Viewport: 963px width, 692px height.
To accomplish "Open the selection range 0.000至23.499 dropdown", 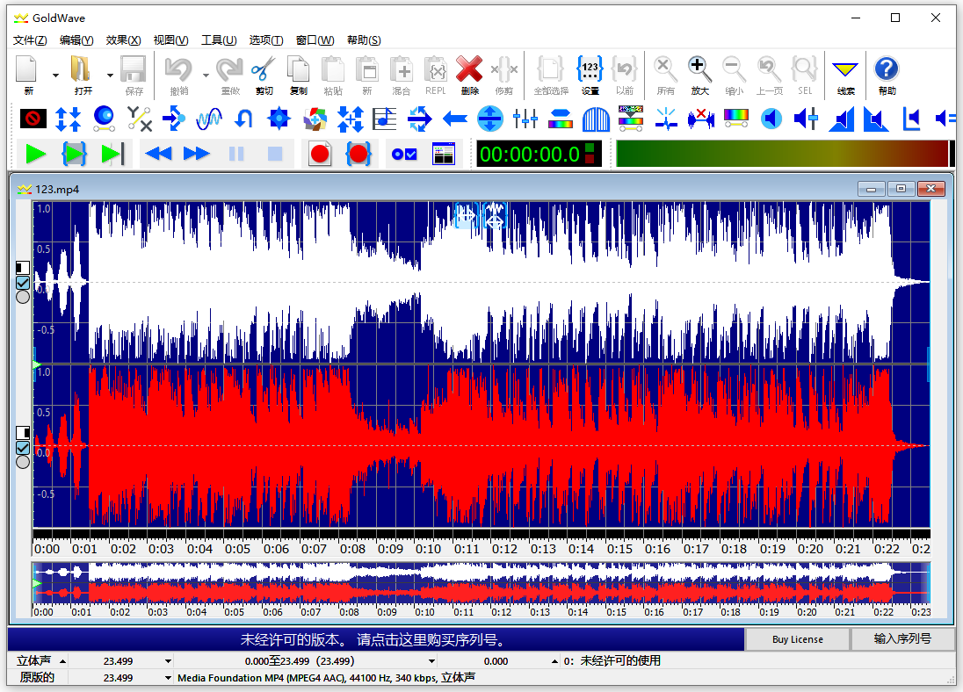I will (x=431, y=661).
